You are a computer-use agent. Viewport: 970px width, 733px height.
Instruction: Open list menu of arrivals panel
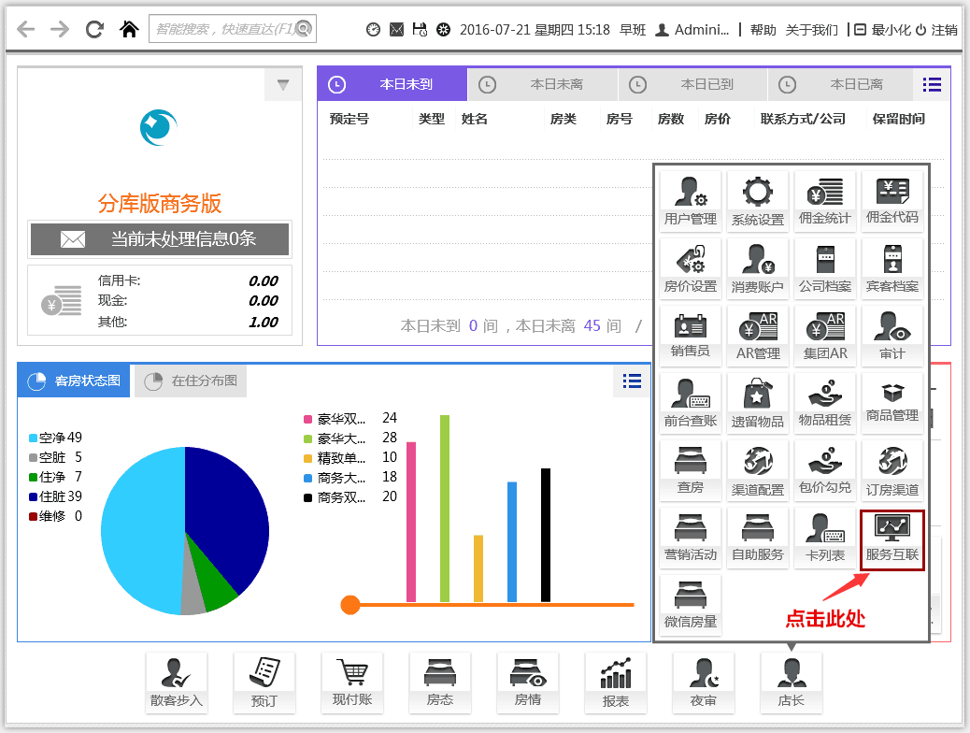click(x=932, y=84)
